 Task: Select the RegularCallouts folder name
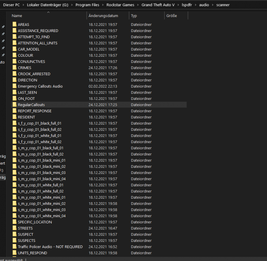[x=31, y=105]
